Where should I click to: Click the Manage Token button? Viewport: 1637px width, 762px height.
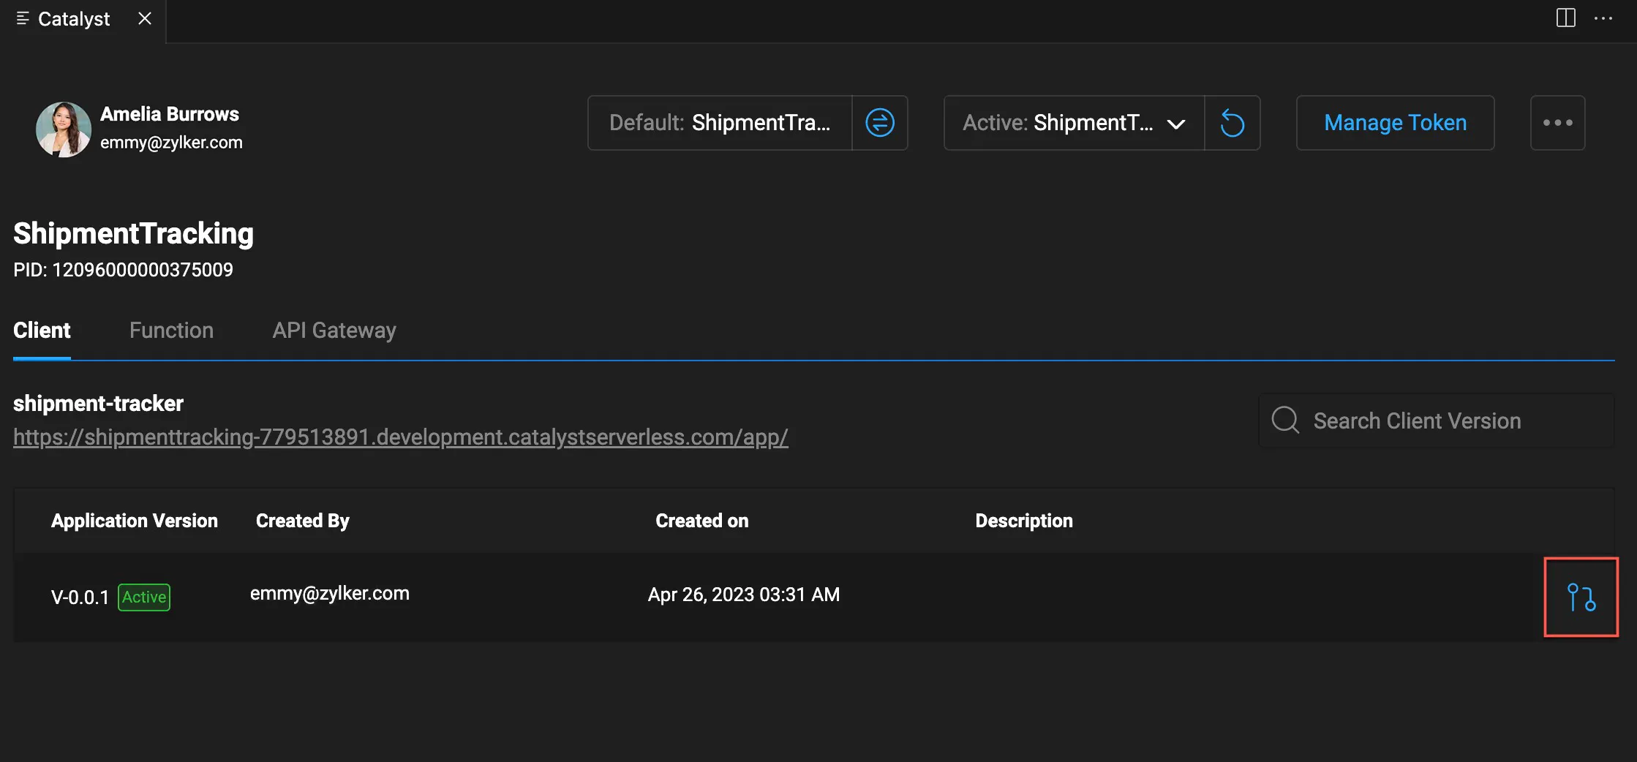pyautogui.click(x=1396, y=123)
